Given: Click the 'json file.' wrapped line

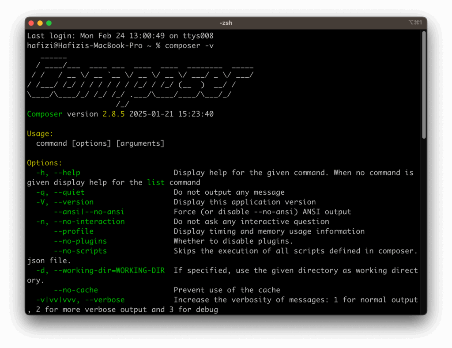Looking at the screenshot, I should [x=49, y=261].
